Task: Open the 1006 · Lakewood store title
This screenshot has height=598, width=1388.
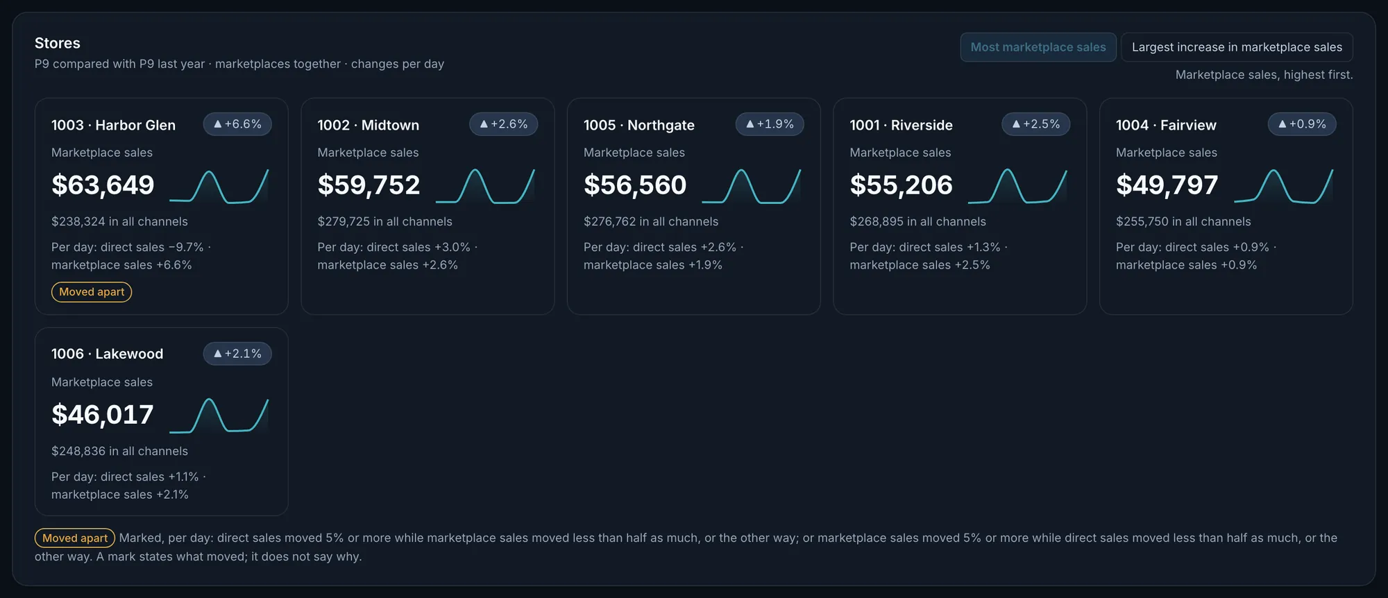Action: (x=108, y=354)
